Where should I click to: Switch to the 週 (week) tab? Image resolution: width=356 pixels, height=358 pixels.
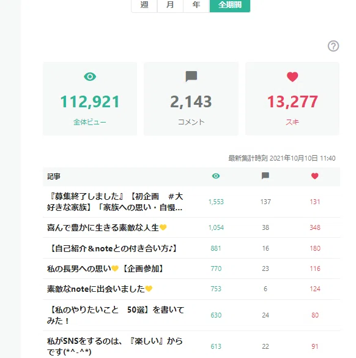click(144, 5)
